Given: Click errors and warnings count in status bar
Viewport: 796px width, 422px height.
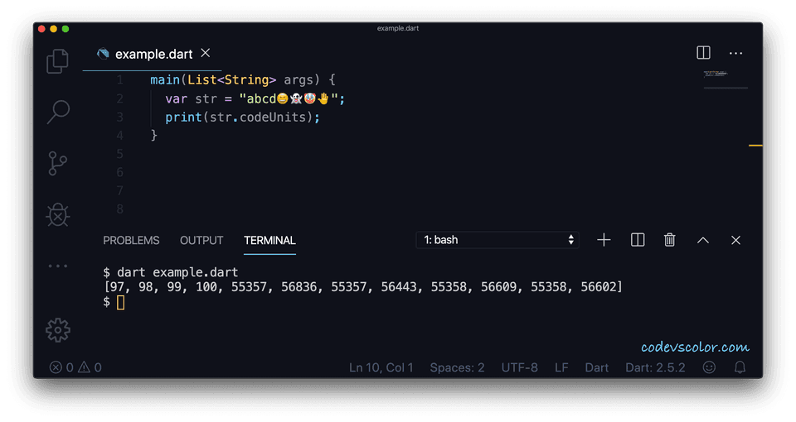Looking at the screenshot, I should tap(75, 367).
